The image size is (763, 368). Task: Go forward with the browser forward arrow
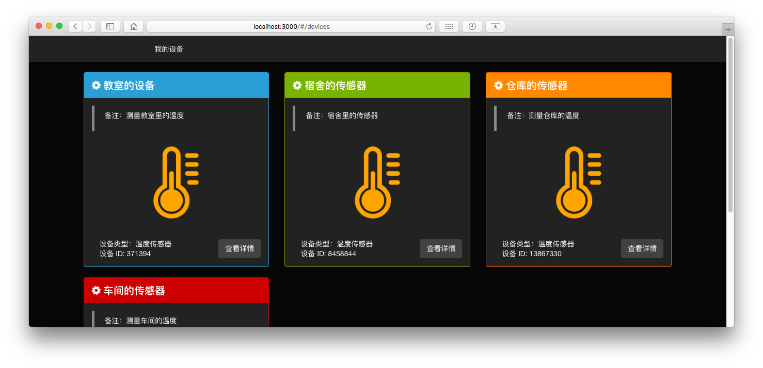pos(89,26)
